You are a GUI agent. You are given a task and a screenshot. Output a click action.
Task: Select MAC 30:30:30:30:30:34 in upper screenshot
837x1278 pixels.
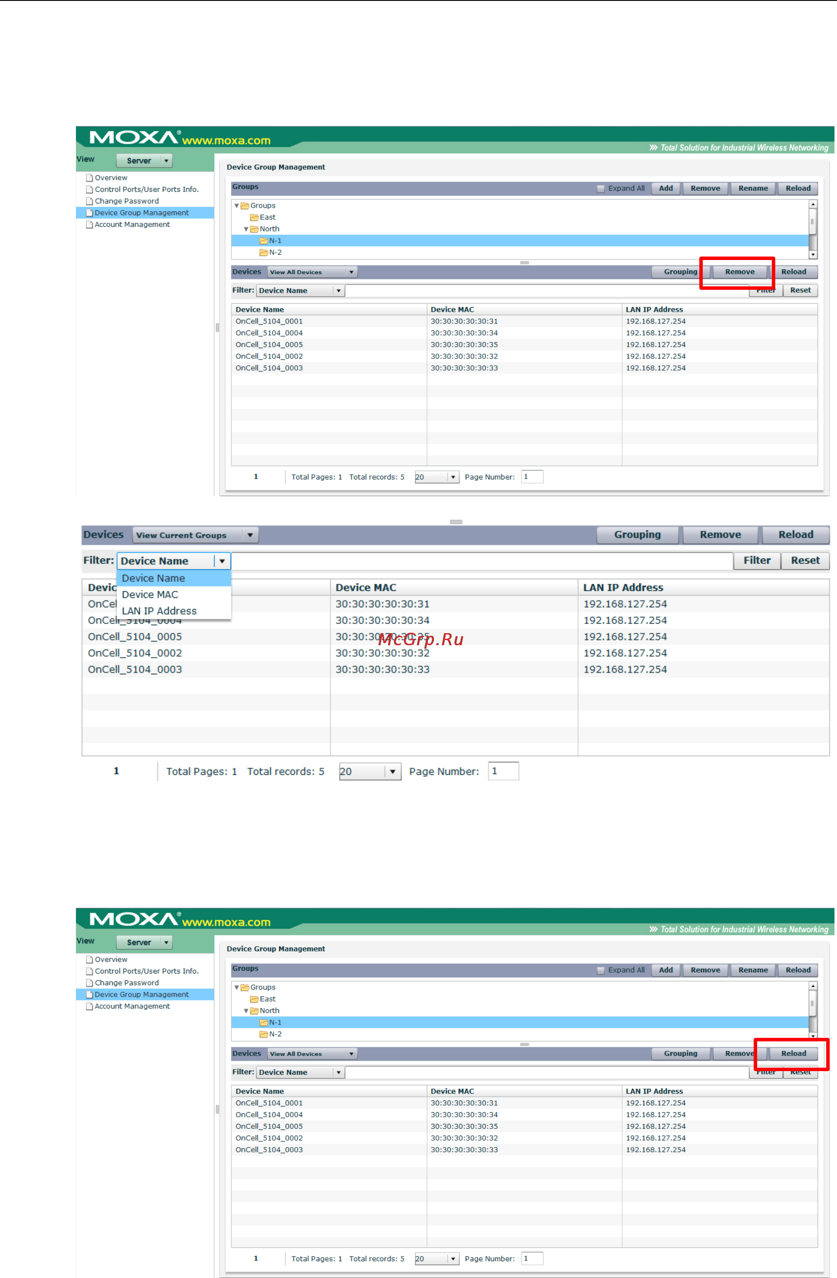point(464,333)
